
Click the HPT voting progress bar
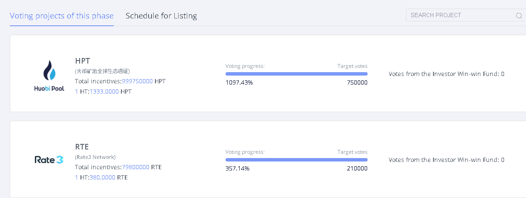click(x=296, y=74)
